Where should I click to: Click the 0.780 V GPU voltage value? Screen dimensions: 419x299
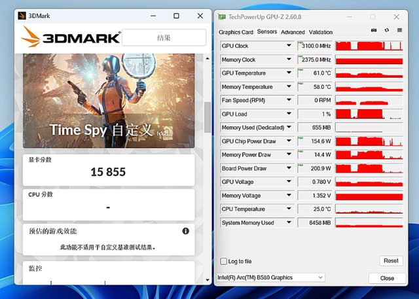click(321, 182)
